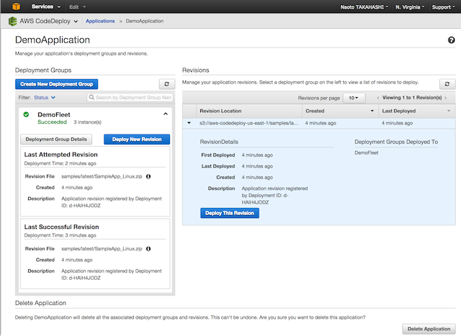Click the Delete Application section heading
This screenshot has height=336, width=461.
click(x=40, y=303)
